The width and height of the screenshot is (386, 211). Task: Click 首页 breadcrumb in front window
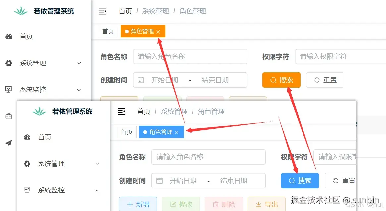pyautogui.click(x=143, y=111)
